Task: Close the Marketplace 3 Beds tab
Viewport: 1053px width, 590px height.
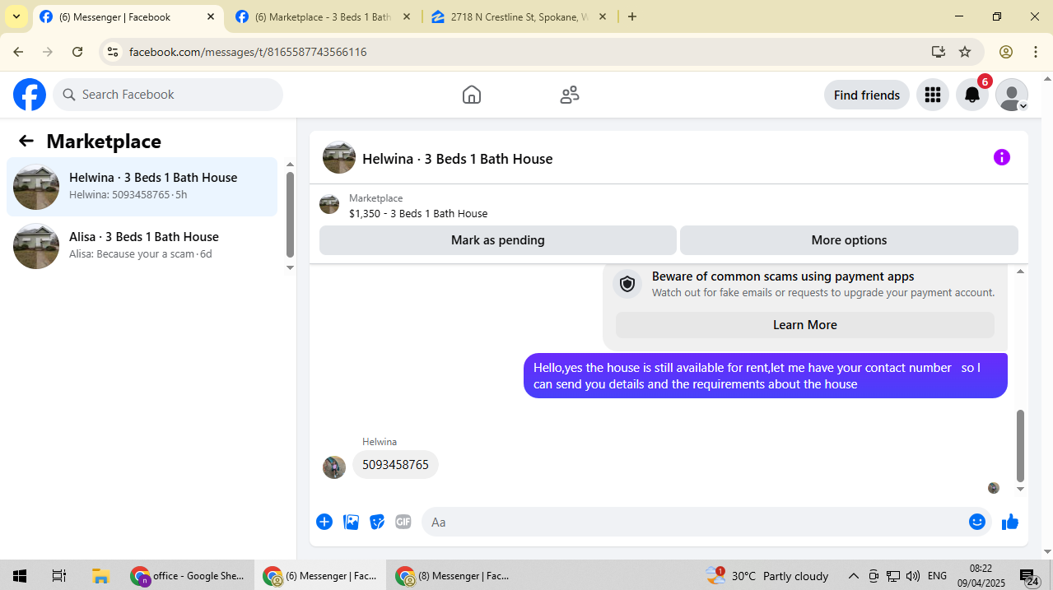Action: (407, 16)
